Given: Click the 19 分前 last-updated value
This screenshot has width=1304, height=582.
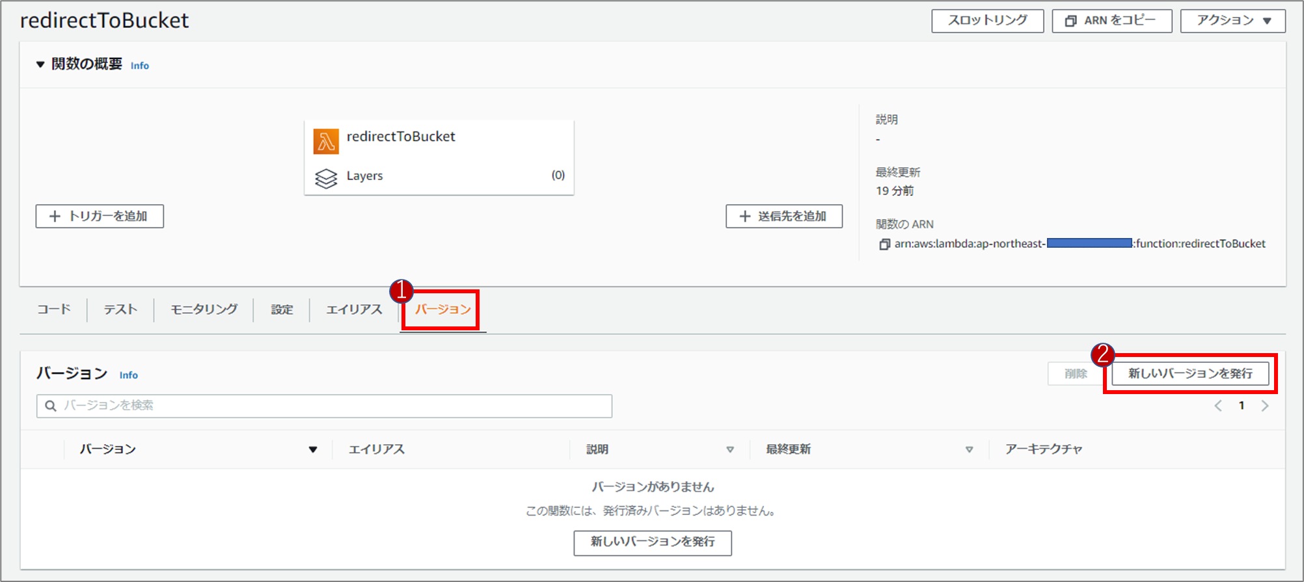Looking at the screenshot, I should [x=895, y=191].
